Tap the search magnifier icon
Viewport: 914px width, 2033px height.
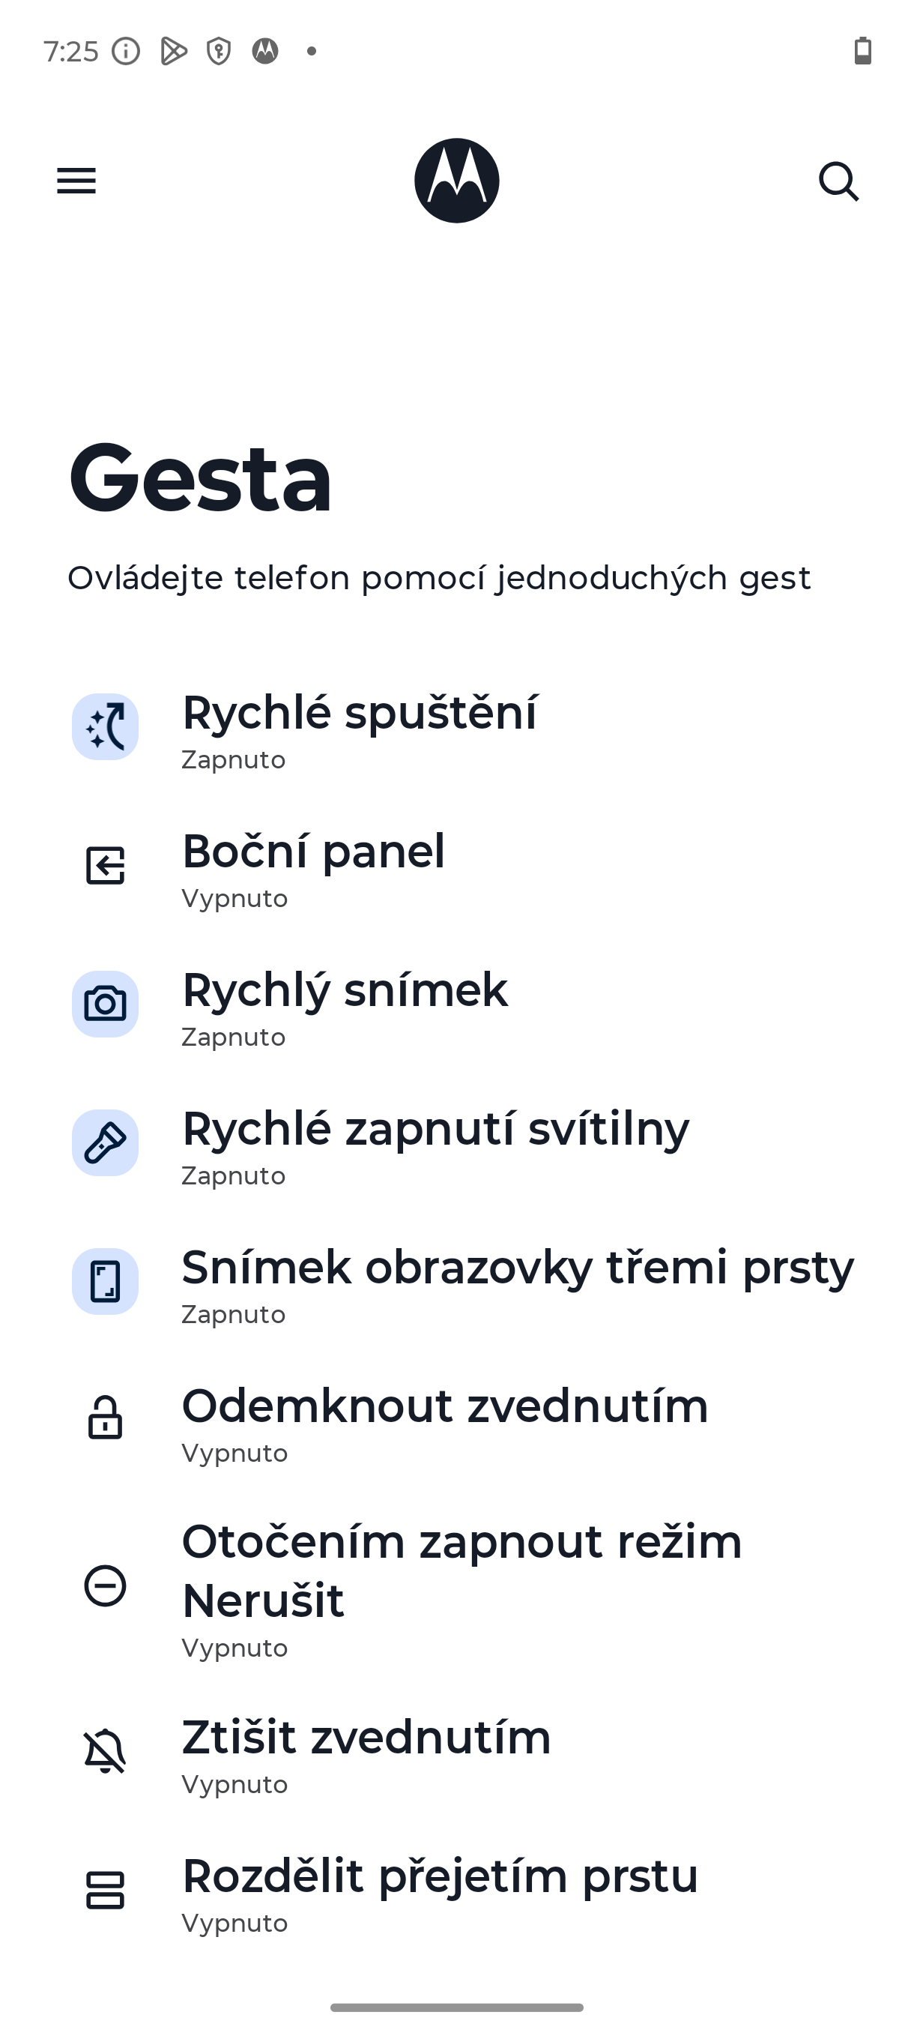click(838, 181)
